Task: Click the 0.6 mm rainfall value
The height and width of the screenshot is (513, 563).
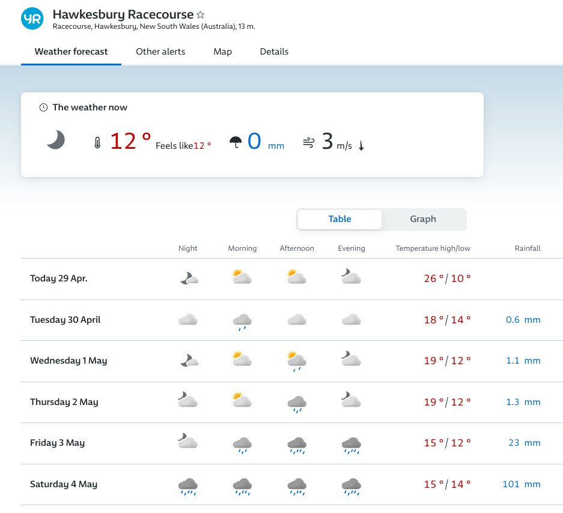Action: click(523, 320)
